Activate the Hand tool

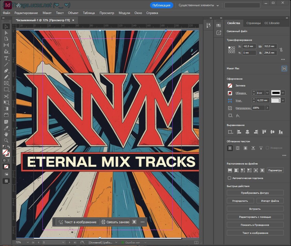click(6, 134)
